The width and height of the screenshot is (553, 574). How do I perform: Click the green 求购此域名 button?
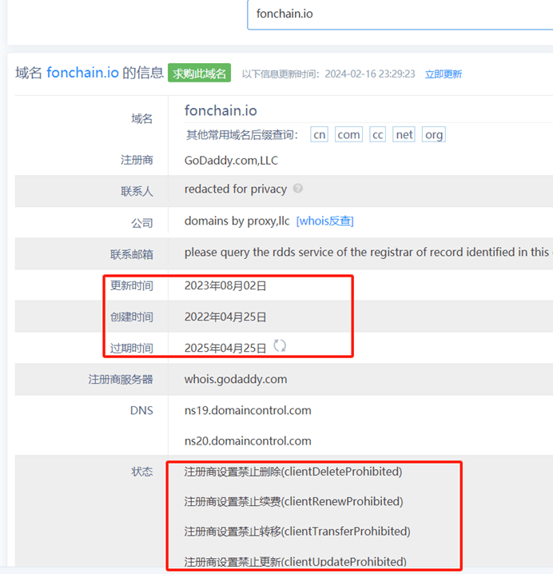click(x=199, y=73)
